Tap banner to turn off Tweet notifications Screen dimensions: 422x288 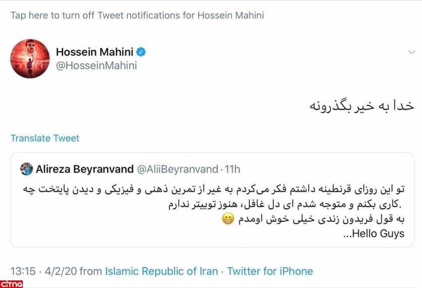coord(137,15)
